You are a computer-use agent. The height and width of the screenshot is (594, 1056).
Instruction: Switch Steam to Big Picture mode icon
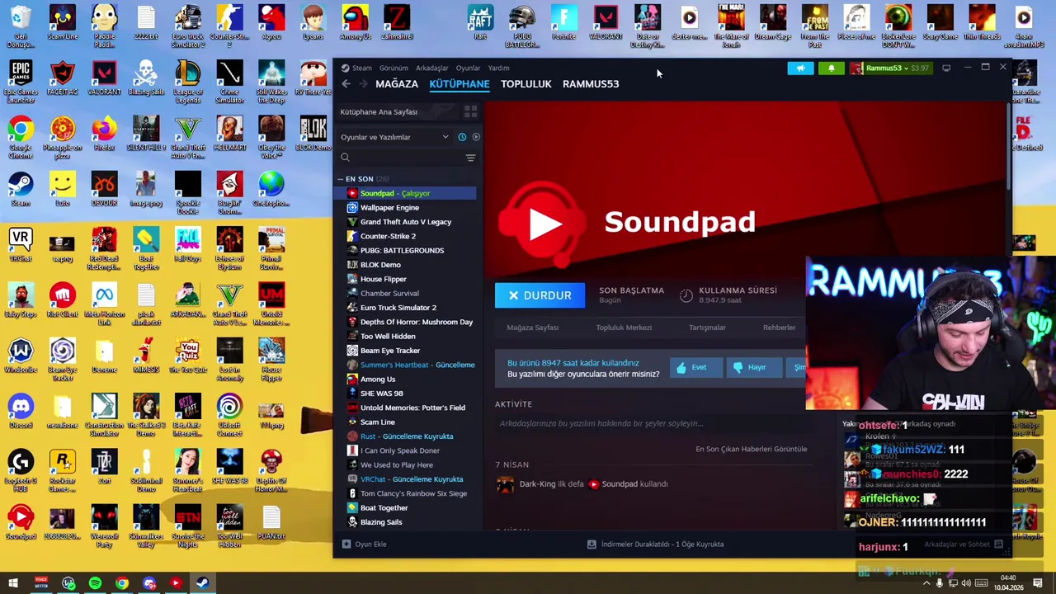pyautogui.click(x=946, y=68)
